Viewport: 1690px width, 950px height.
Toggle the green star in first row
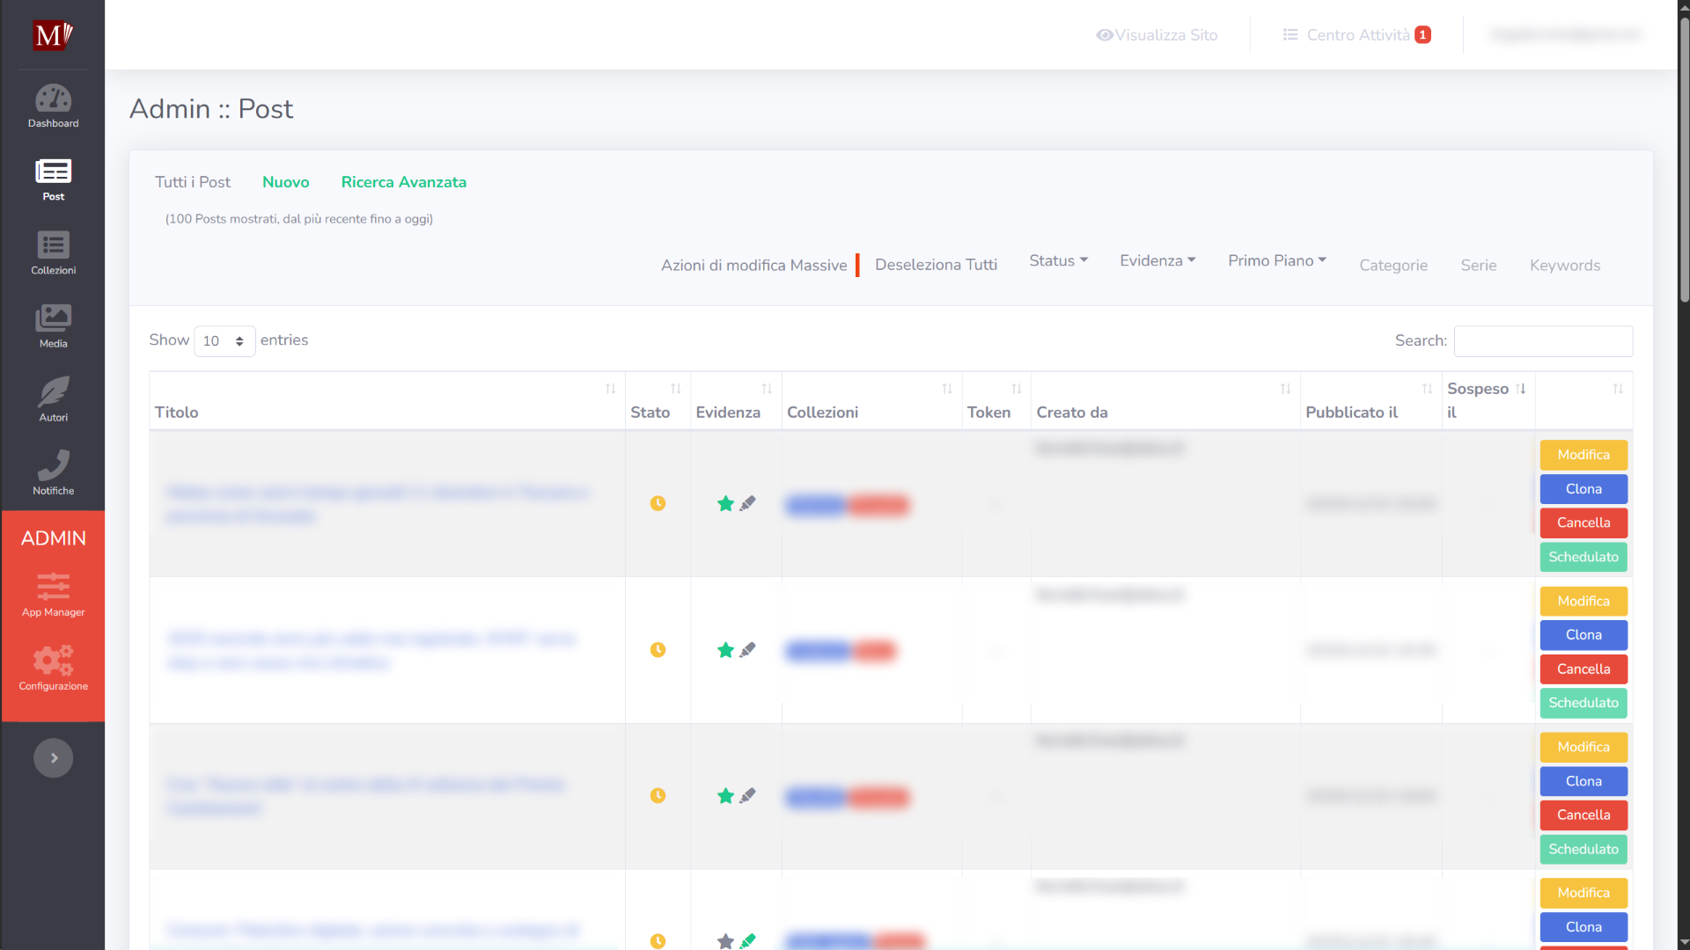coord(725,504)
